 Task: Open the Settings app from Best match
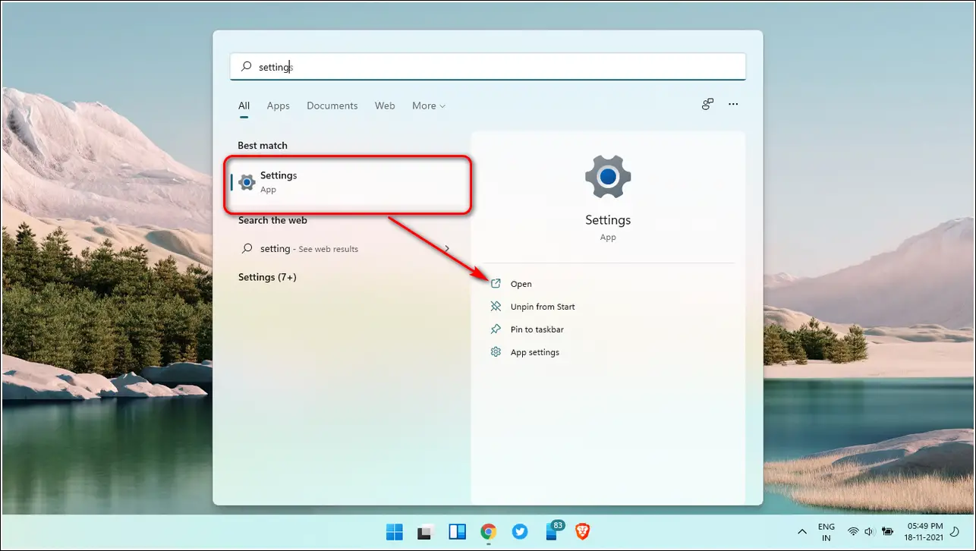pyautogui.click(x=348, y=182)
